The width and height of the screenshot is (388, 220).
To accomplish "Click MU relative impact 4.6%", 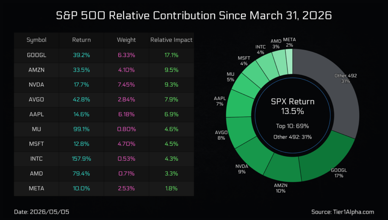I will 171,129.
